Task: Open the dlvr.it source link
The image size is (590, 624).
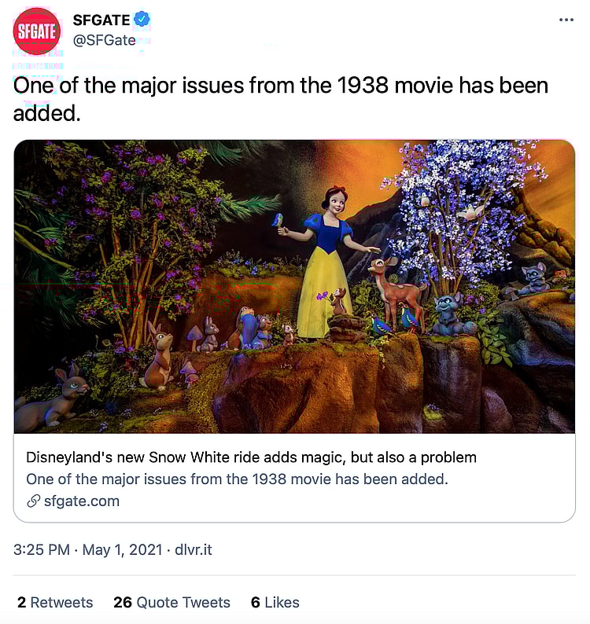Action: (x=194, y=549)
